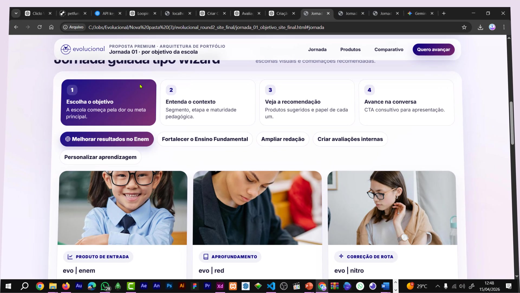Screen dimensions: 520x293
Task: Launch Adobe Photoshop from taskbar
Action: [169, 286]
